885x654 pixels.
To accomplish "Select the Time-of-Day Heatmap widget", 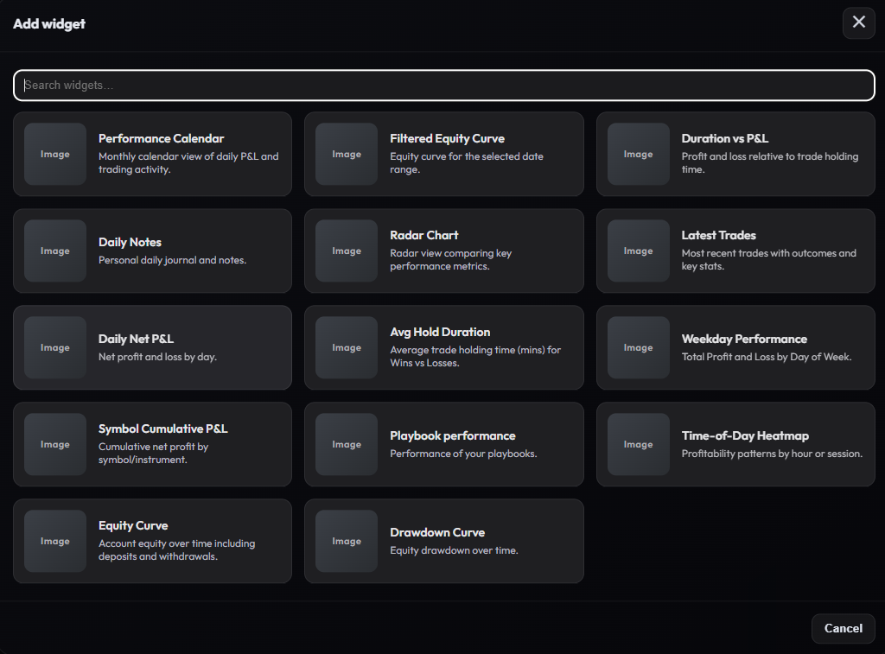I will coord(735,444).
